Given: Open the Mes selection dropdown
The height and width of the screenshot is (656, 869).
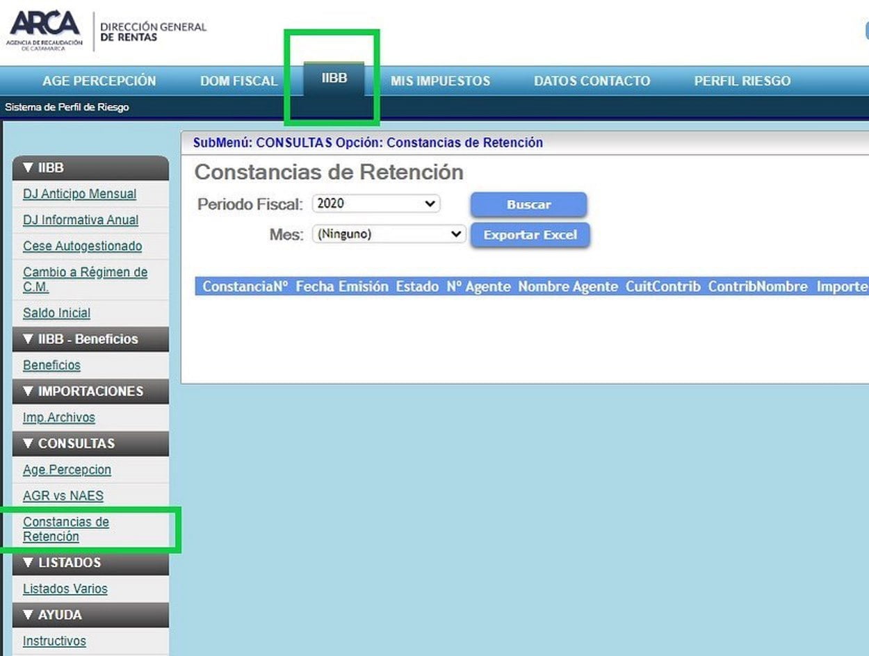Looking at the screenshot, I should pyautogui.click(x=388, y=234).
